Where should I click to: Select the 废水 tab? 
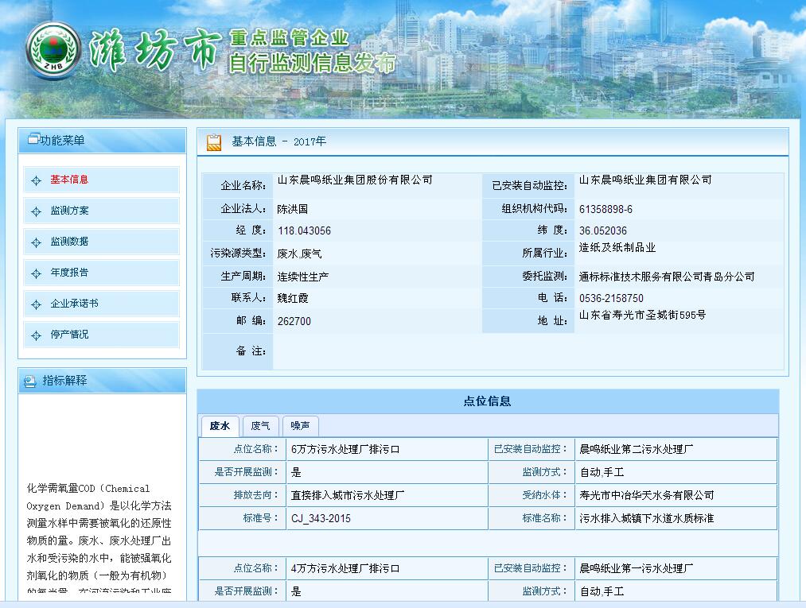220,426
